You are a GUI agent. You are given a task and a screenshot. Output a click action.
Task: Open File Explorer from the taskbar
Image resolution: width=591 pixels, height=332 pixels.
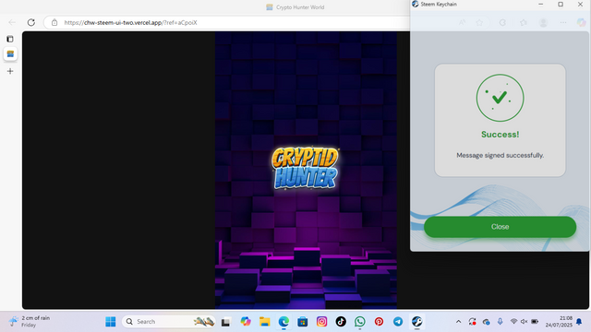pyautogui.click(x=265, y=322)
